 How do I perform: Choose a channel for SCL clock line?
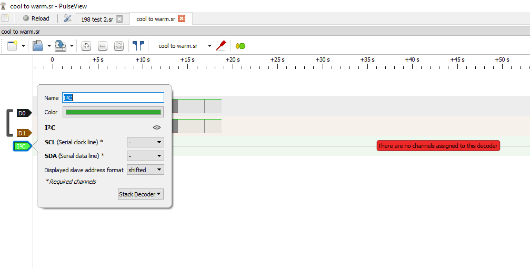pyautogui.click(x=145, y=142)
